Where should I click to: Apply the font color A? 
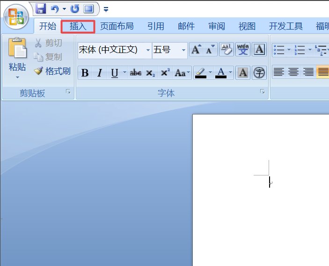[x=221, y=73]
